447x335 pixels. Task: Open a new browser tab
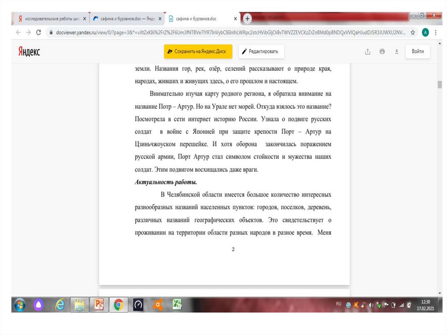[247, 19]
